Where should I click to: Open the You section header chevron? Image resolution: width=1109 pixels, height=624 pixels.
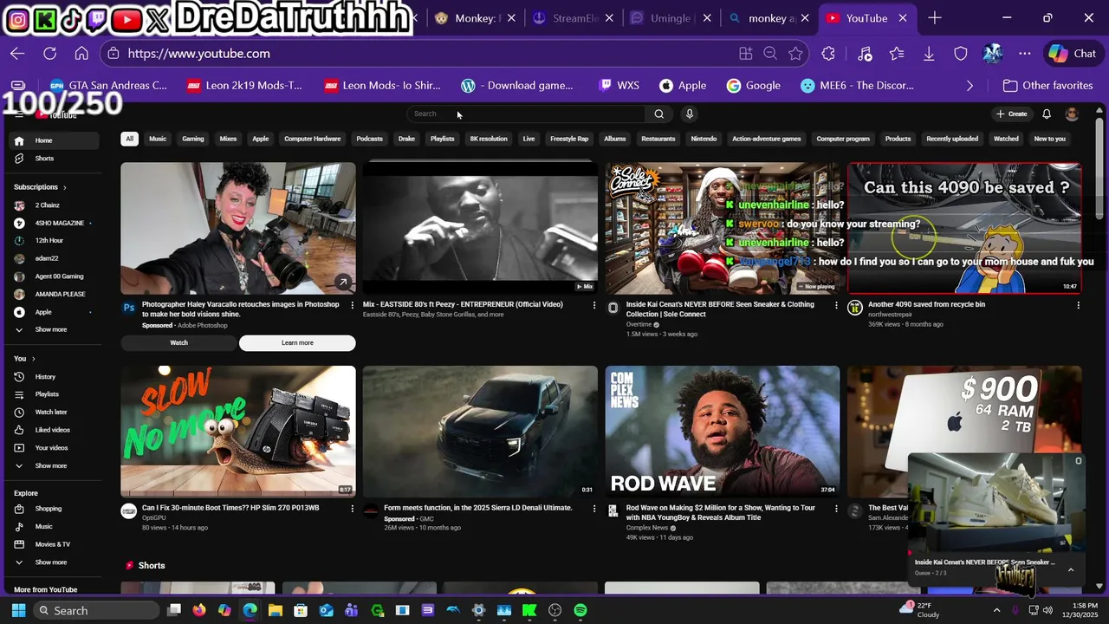(x=34, y=359)
